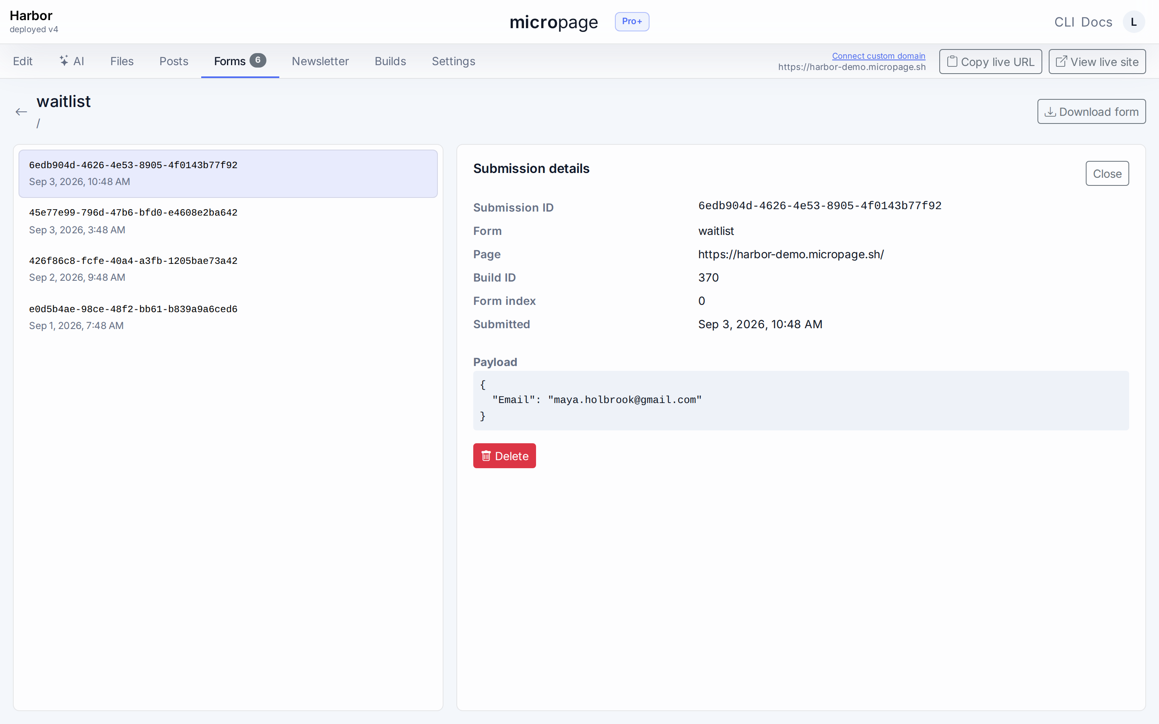Click the micropage logo

point(553,22)
